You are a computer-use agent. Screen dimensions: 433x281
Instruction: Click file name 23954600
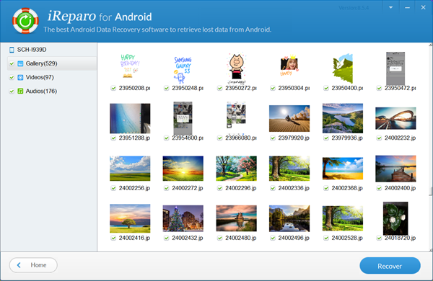coord(188,138)
